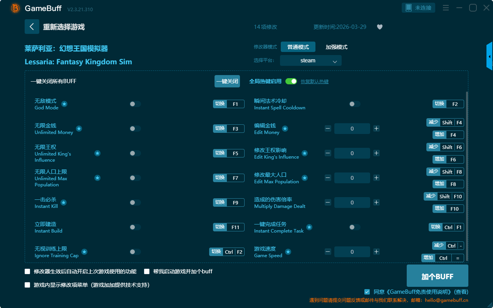The image size is (493, 308).
Task: Click the star icon beside God Mode
Action: [x=64, y=104]
